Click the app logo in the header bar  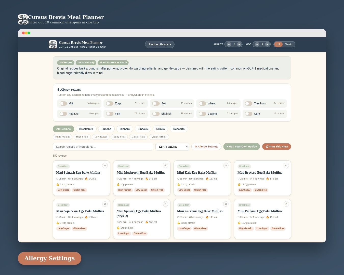tap(53, 44)
